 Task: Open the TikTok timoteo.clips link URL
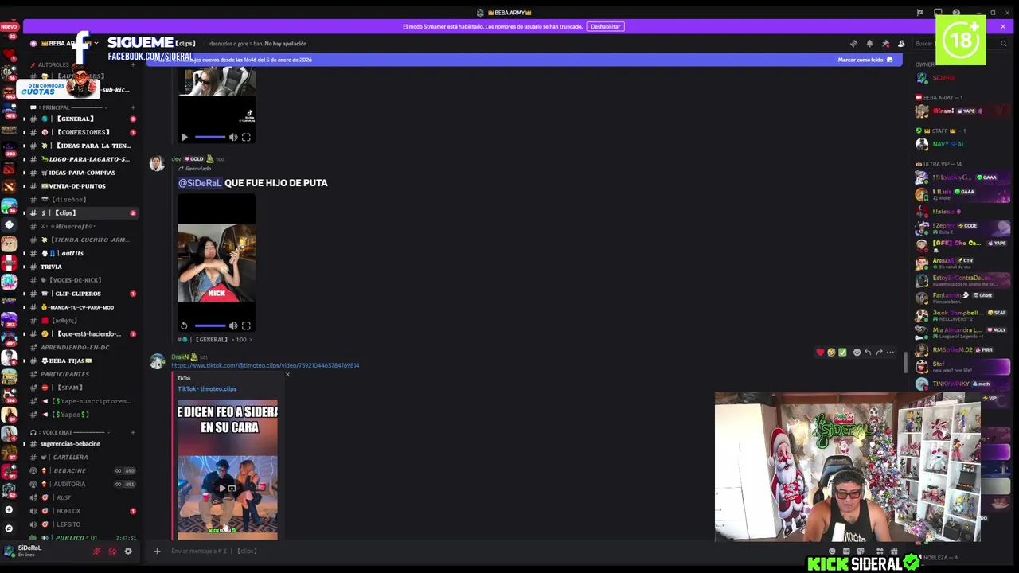click(265, 365)
